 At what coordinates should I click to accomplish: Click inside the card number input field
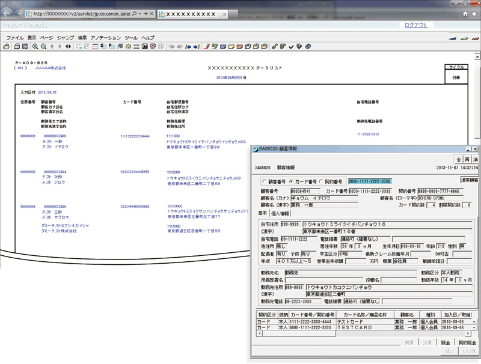click(x=370, y=181)
